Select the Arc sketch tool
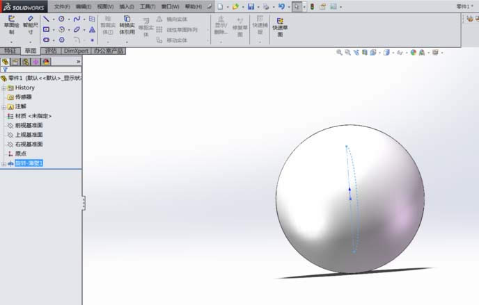The height and width of the screenshot is (305, 479). pyautogui.click(x=61, y=30)
